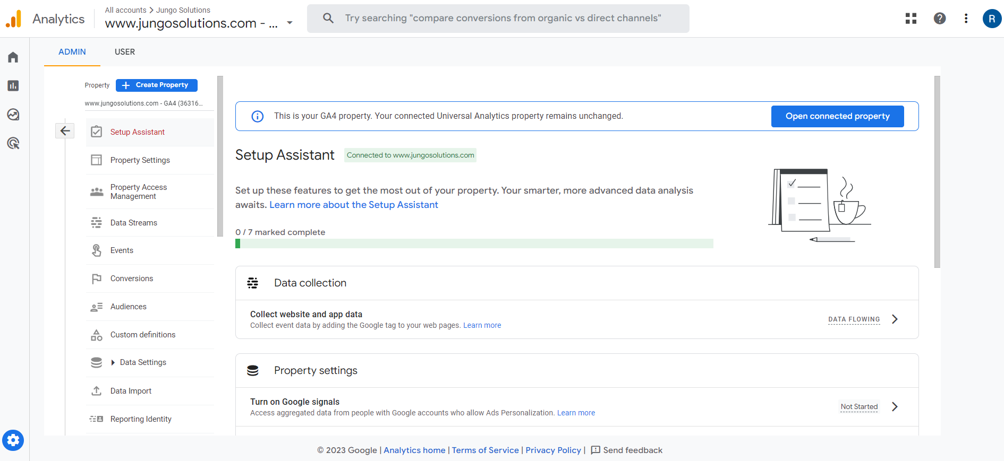Open the Advertising icon in sidebar
The image size is (1004, 461).
pos(13,143)
